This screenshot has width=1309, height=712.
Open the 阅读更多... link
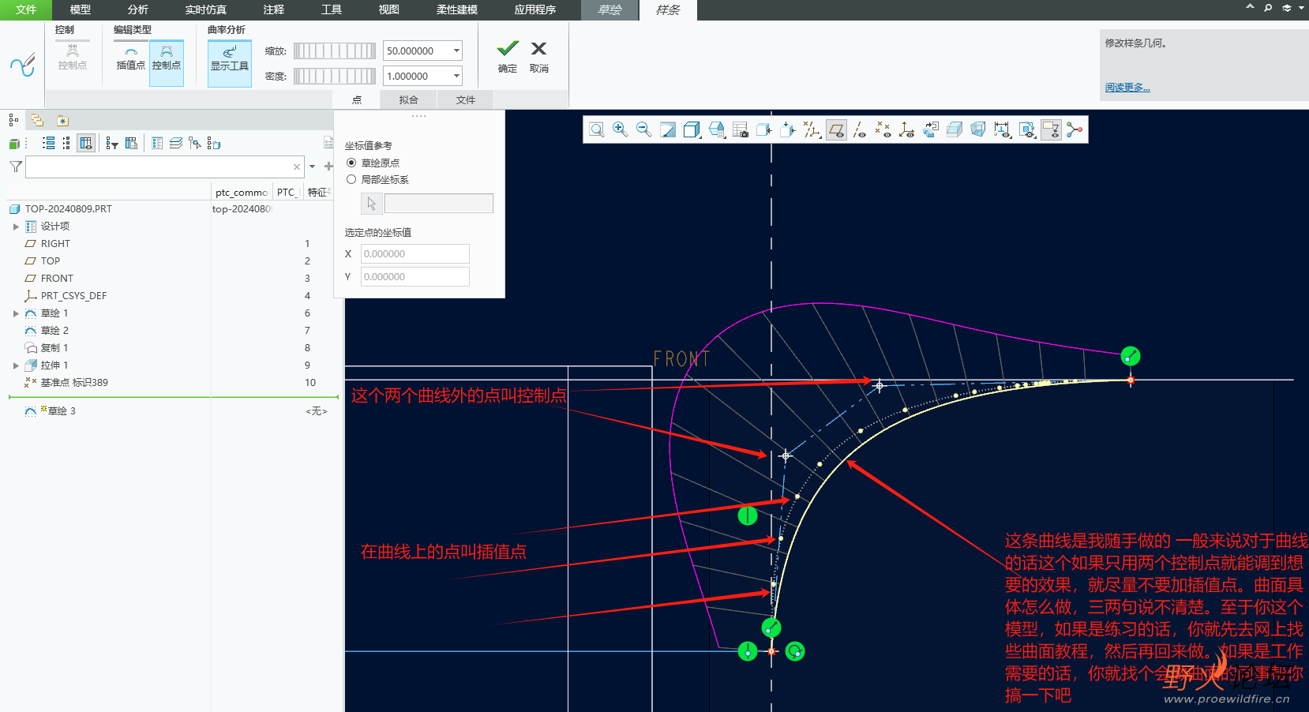click(1127, 88)
